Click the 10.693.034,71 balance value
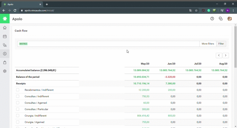This screenshot has height=128, width=237. [x=141, y=77]
